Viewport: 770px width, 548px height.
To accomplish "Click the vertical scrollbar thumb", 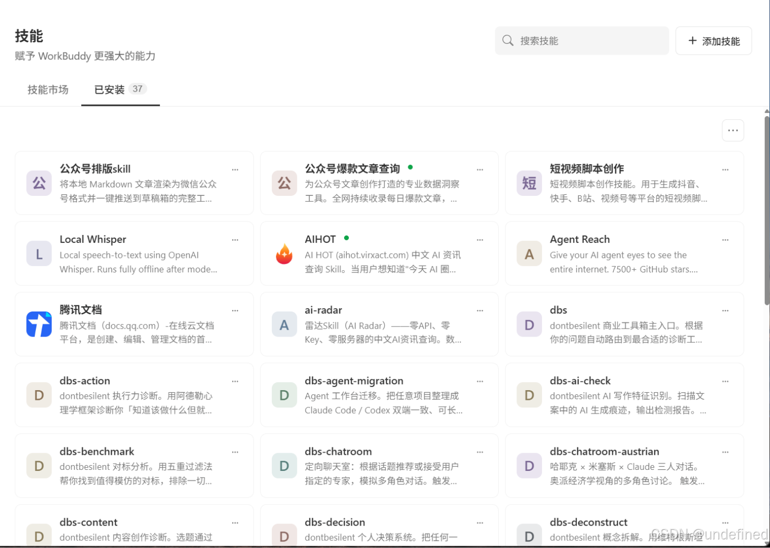I will click(767, 210).
